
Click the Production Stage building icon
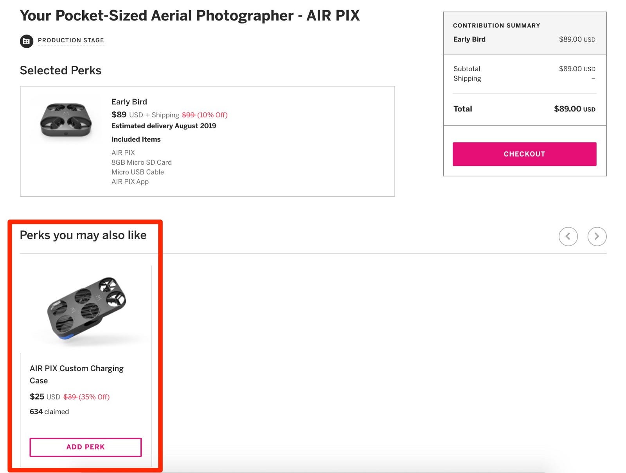tap(27, 41)
